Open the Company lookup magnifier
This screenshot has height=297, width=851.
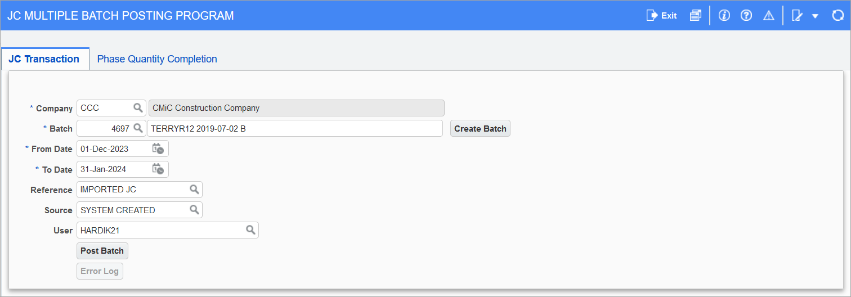[138, 107]
